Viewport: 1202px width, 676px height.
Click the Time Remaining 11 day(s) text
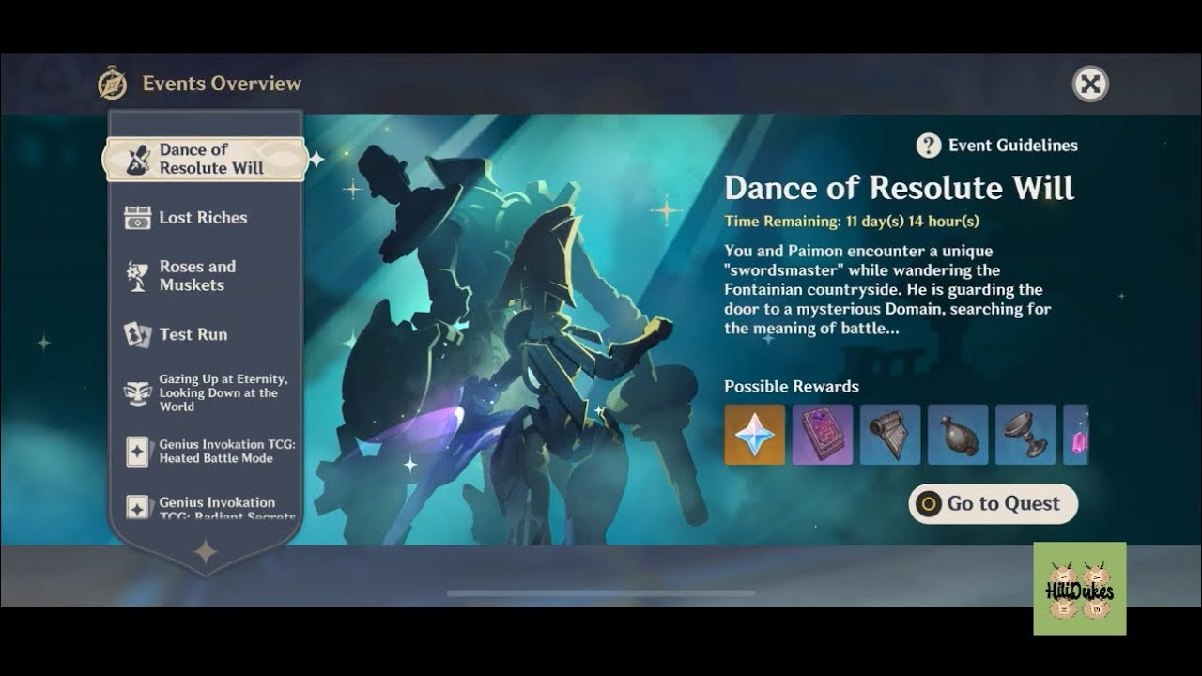852,222
